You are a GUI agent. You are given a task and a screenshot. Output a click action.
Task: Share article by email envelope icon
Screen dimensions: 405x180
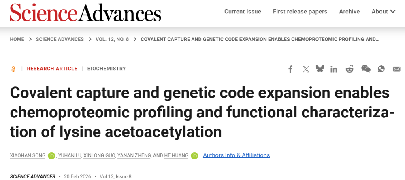[x=396, y=69]
